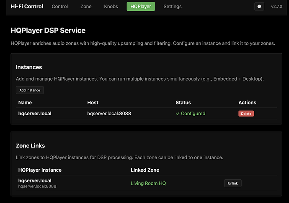Image resolution: width=289 pixels, height=203 pixels.
Task: Click the Linked Zone column header
Action: point(145,170)
